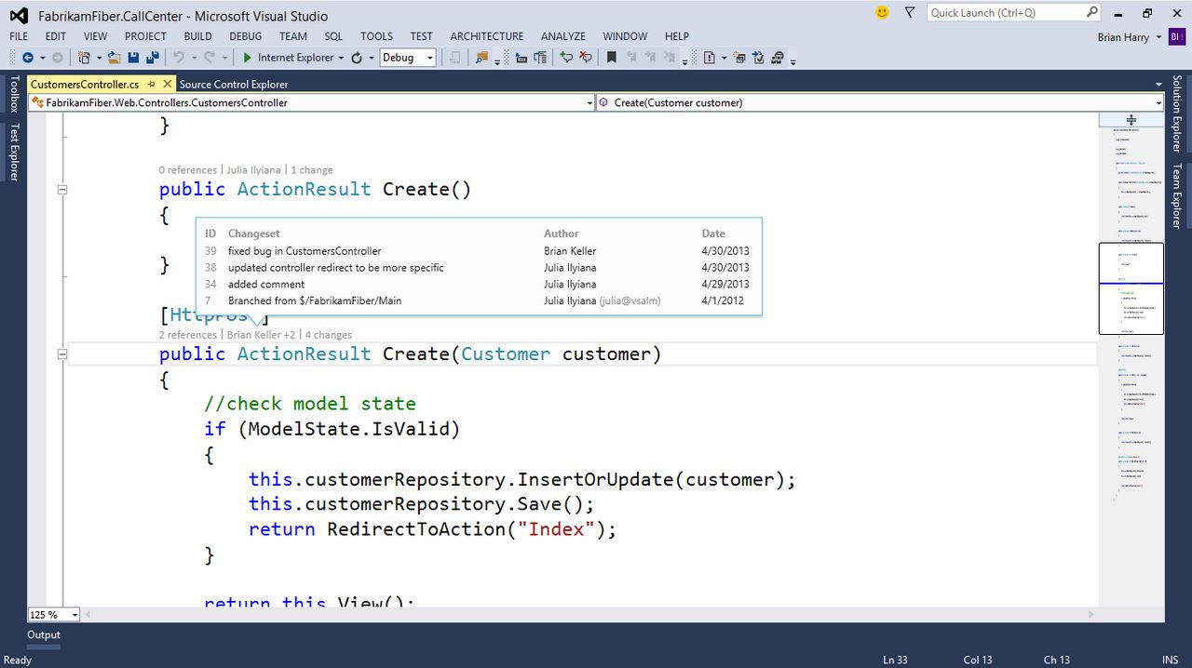The image size is (1192, 668).
Task: Select changeset 7 'Branched from $/FabrikamFiber/Main'
Action: 478,301
